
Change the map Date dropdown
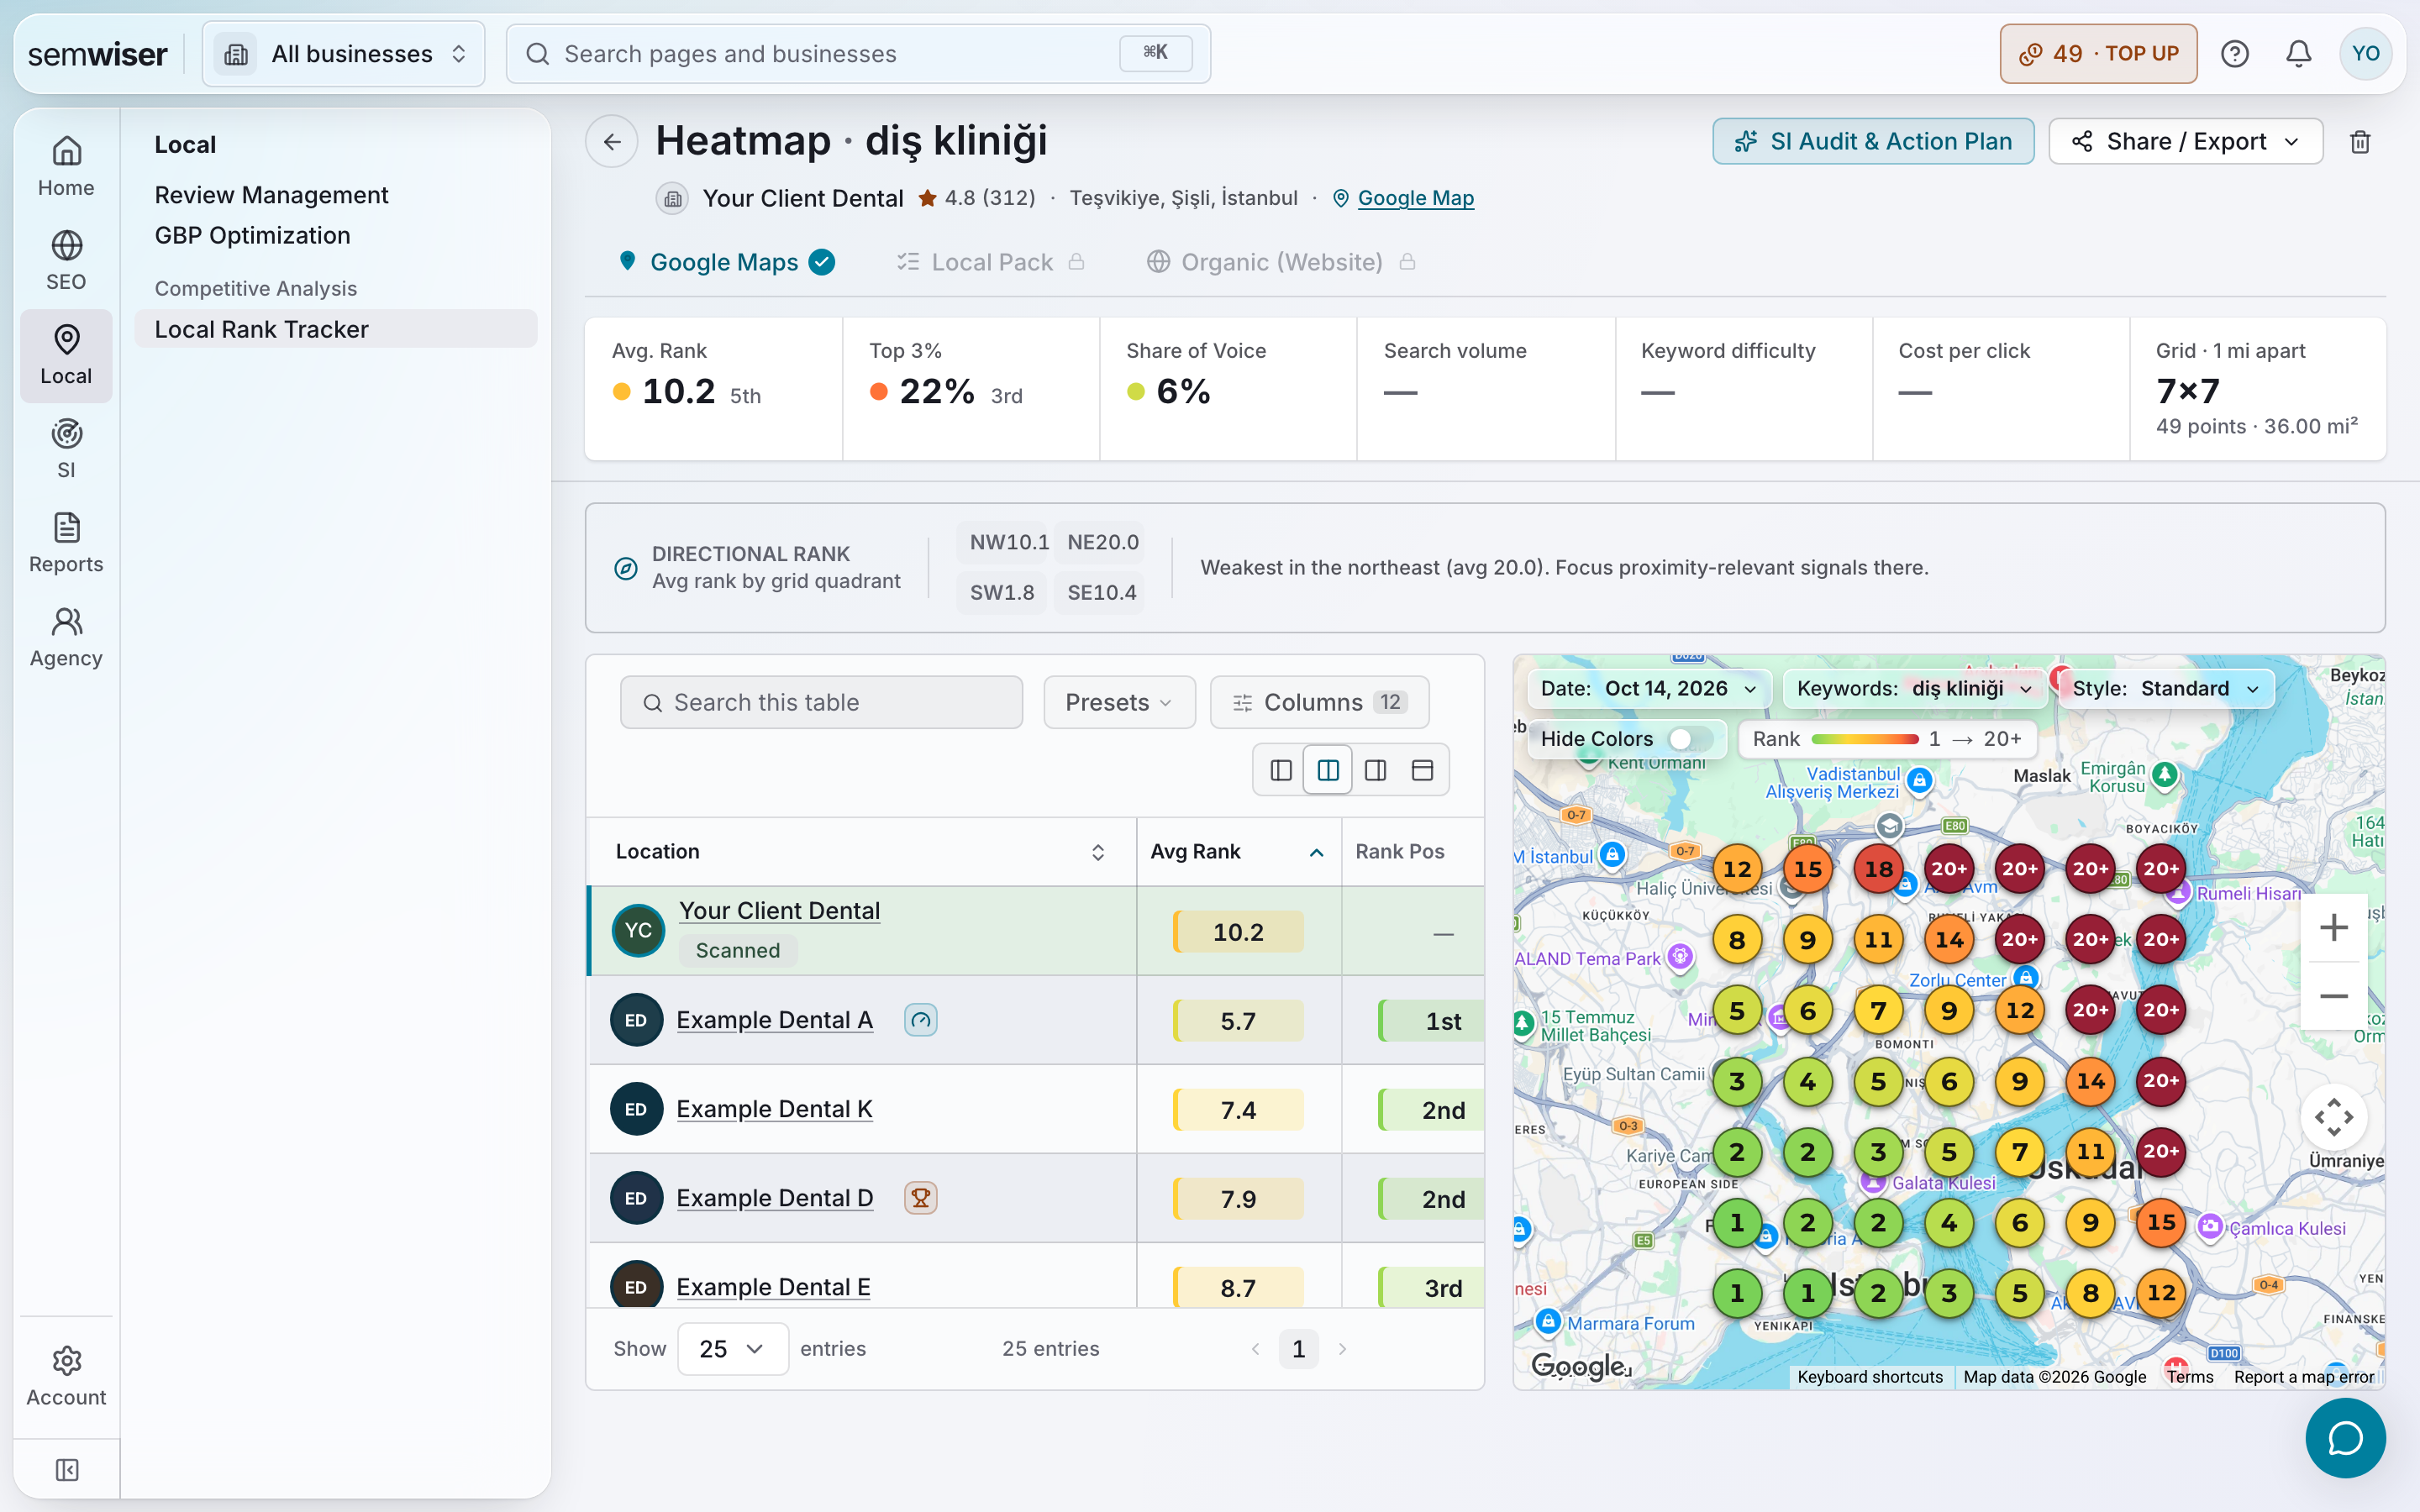click(x=1649, y=689)
